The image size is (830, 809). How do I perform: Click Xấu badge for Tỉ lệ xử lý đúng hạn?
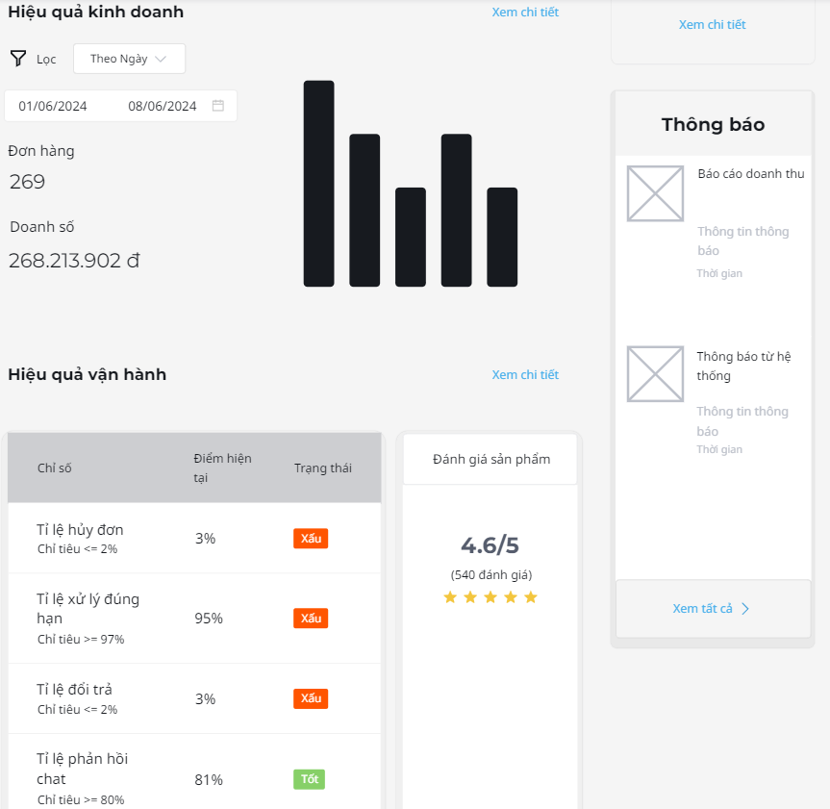[311, 619]
